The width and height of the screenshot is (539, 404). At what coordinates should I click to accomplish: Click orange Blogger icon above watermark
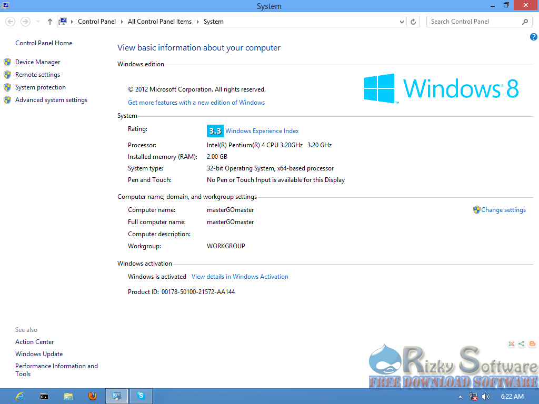(532, 344)
